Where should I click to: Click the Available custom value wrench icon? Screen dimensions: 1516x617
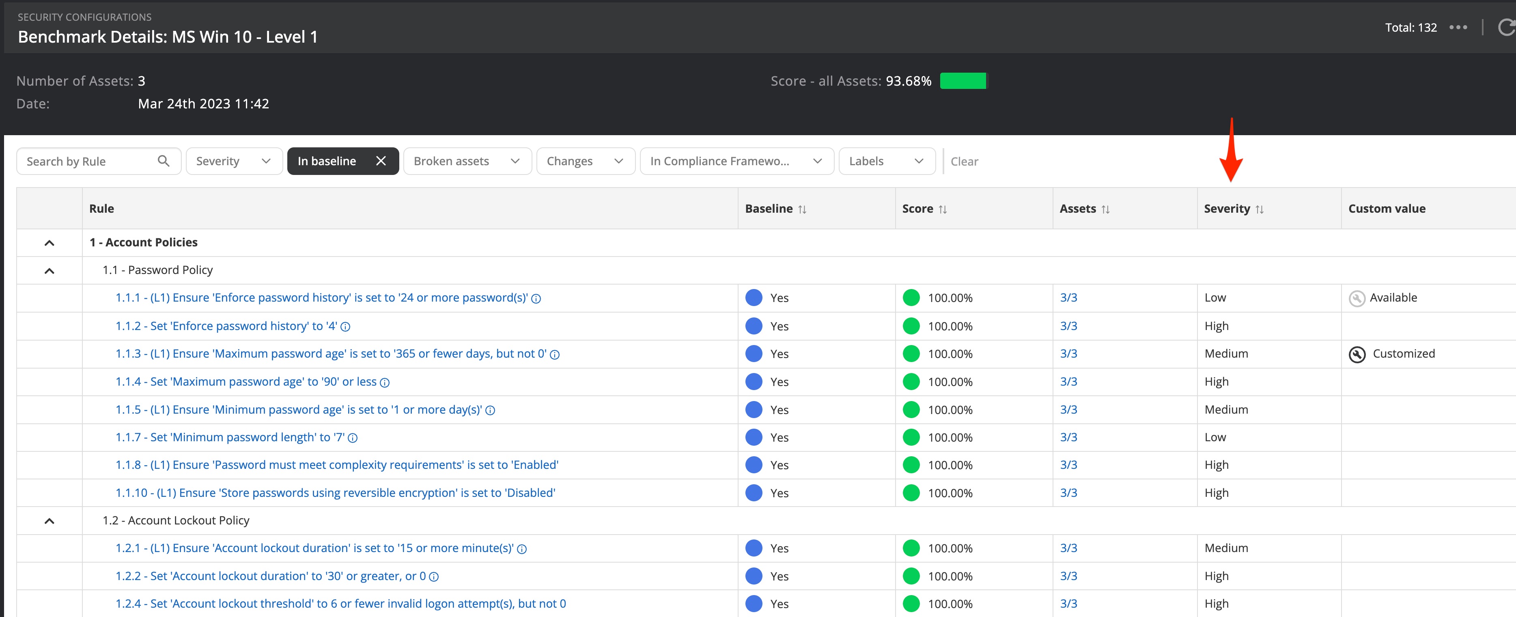click(1357, 298)
